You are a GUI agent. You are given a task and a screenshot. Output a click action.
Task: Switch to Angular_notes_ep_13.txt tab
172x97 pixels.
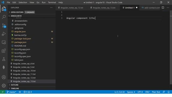point(104,8)
